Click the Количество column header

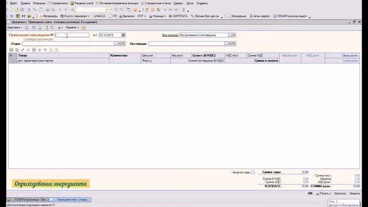[x=125, y=55]
